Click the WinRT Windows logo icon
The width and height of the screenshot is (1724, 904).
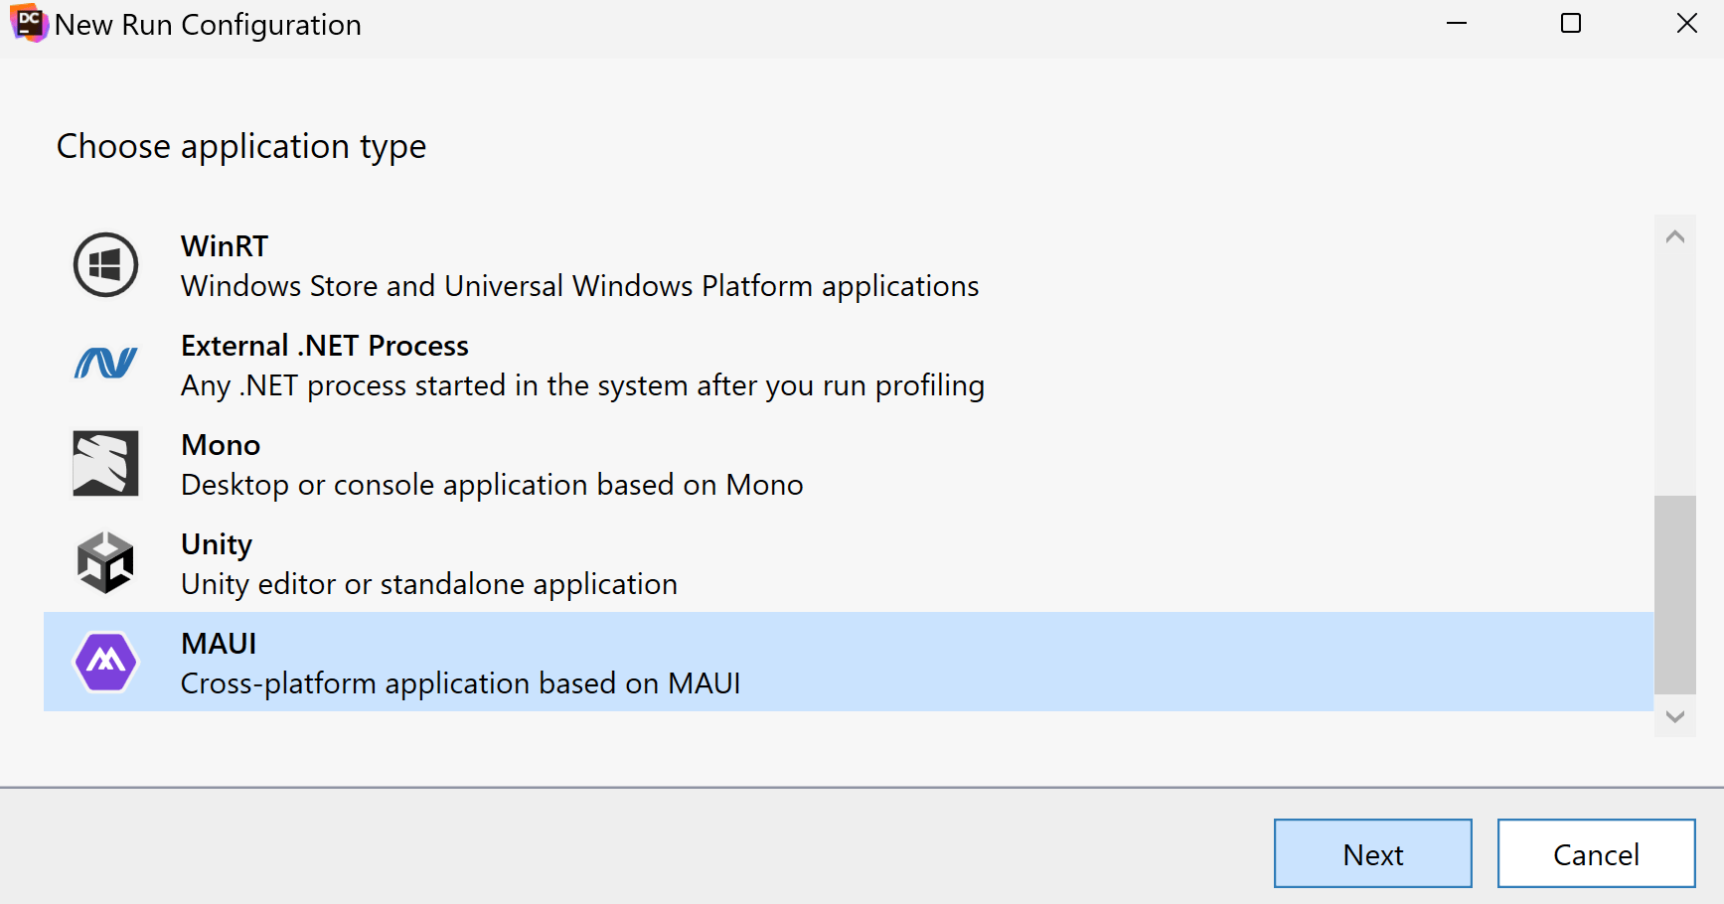pyautogui.click(x=105, y=265)
